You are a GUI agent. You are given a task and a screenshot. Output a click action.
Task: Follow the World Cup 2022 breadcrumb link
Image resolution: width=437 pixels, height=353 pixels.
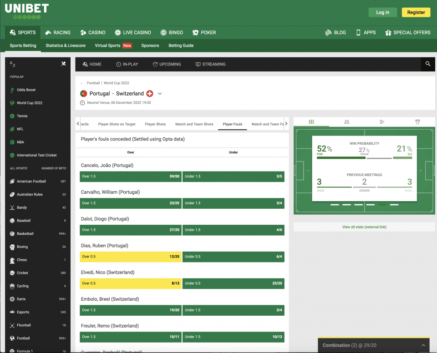tap(117, 83)
